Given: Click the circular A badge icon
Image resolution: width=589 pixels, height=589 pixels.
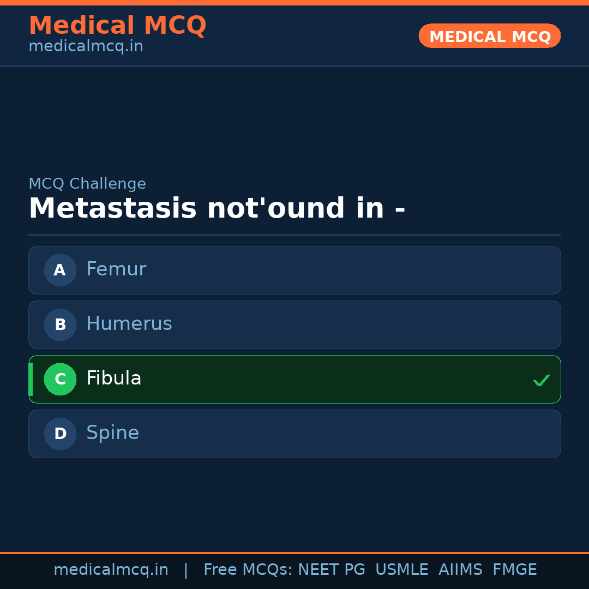Looking at the screenshot, I should [x=60, y=270].
